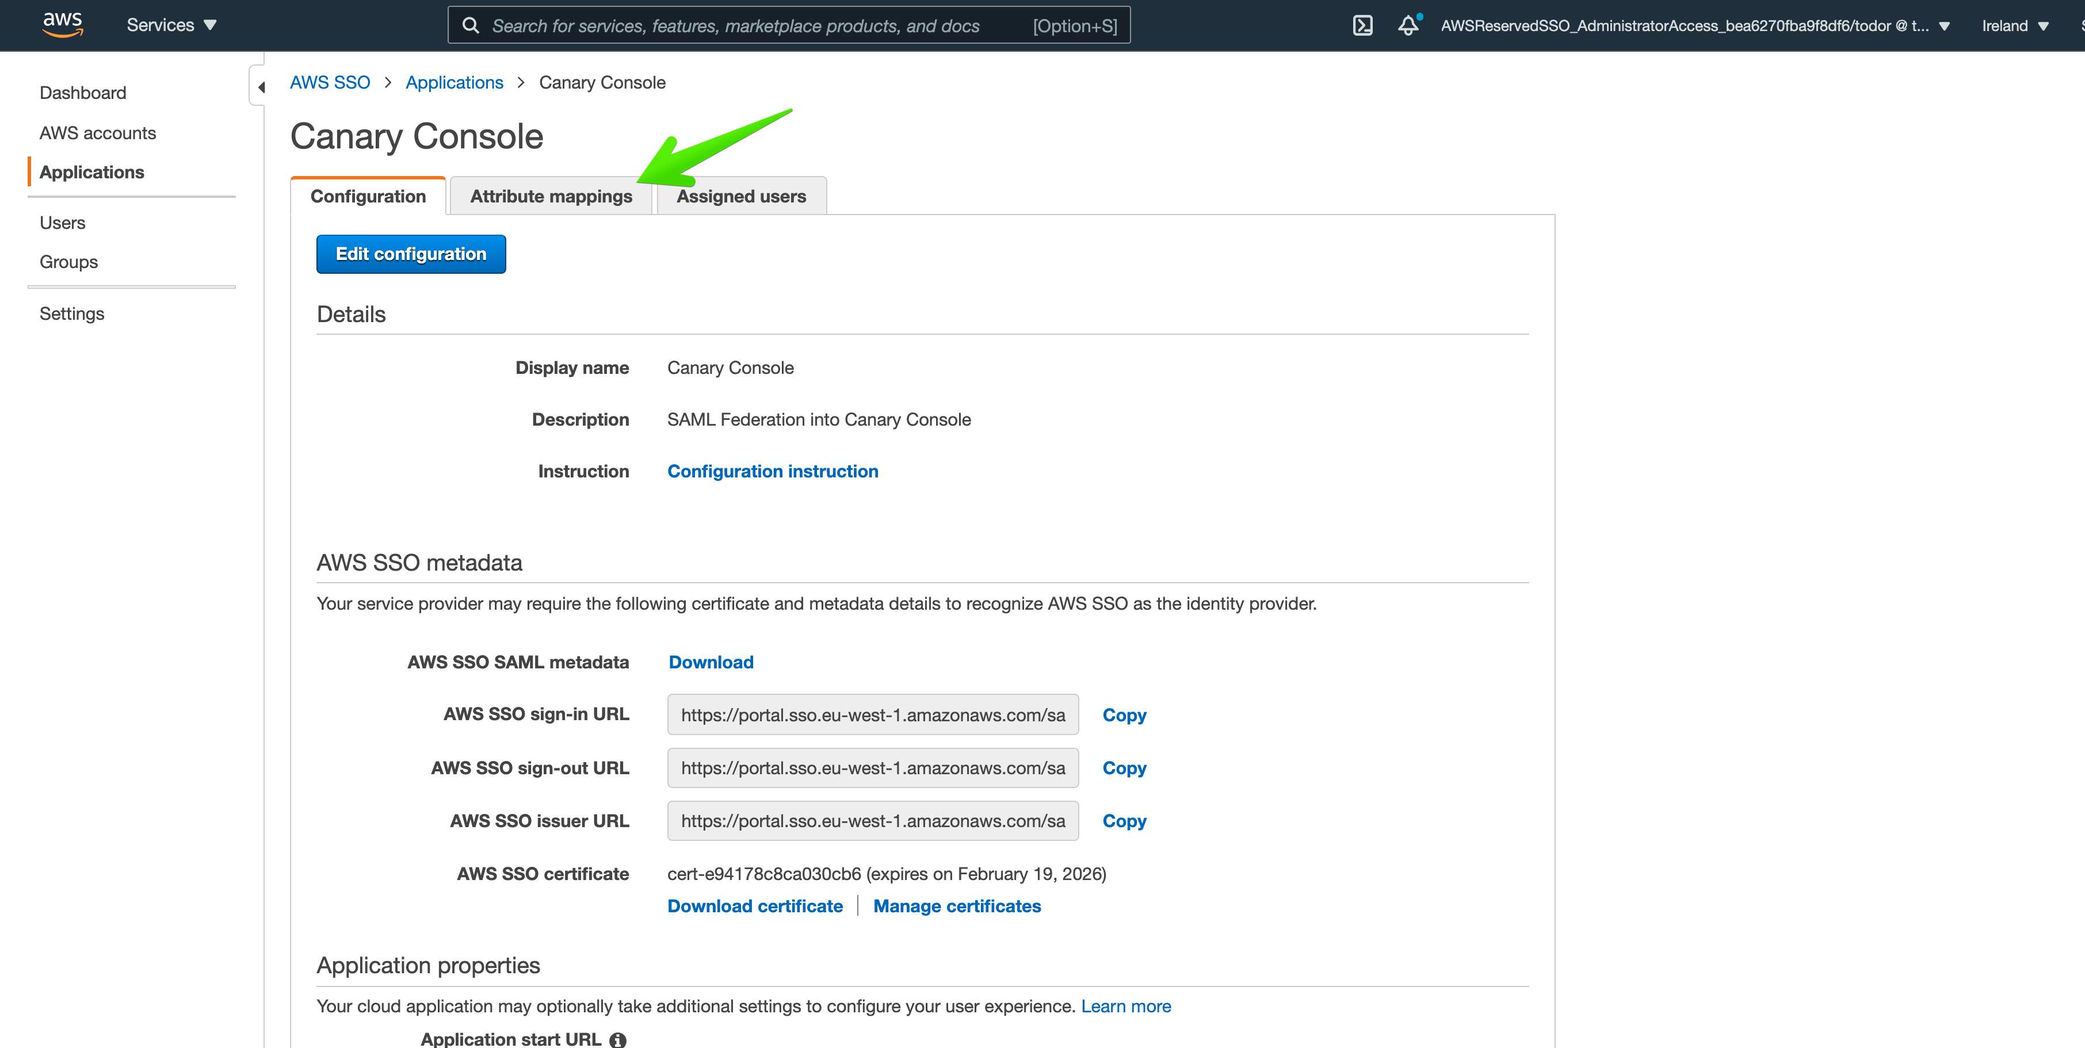Open the account user dropdown menu

tap(1695, 25)
